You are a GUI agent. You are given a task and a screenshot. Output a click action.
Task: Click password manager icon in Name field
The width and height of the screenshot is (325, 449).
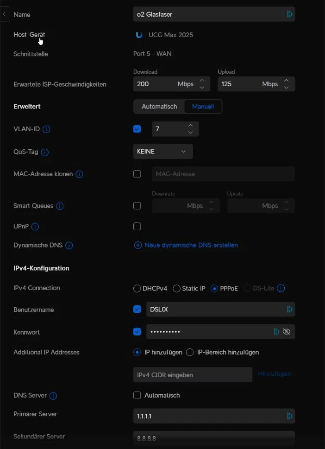click(289, 14)
